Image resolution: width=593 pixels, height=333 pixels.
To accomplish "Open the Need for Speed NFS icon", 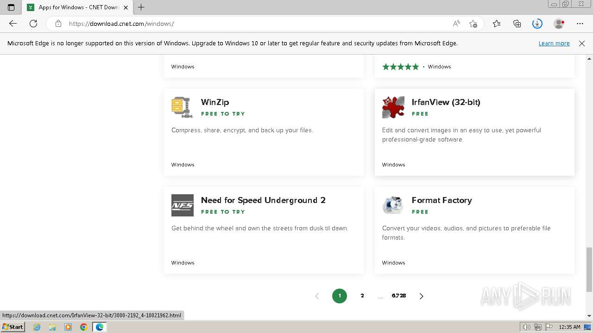I will tap(183, 205).
